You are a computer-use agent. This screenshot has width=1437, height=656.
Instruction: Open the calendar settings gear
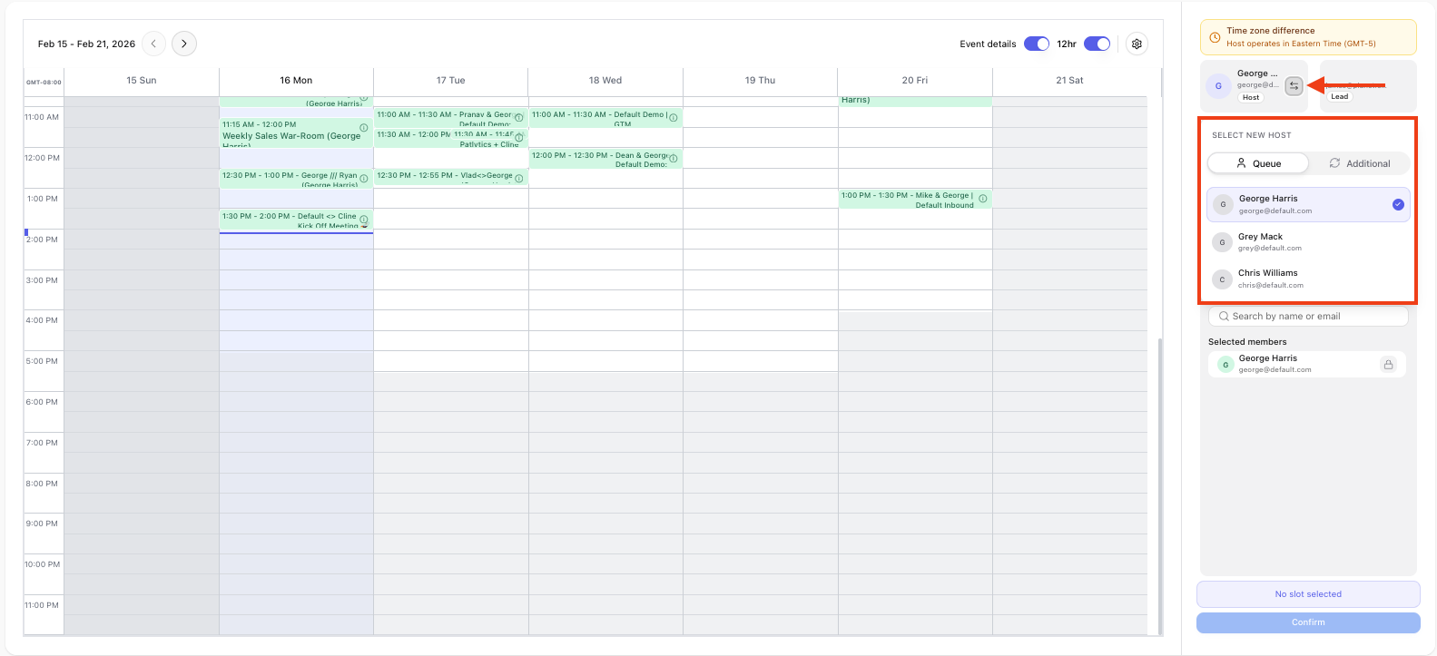[1137, 44]
